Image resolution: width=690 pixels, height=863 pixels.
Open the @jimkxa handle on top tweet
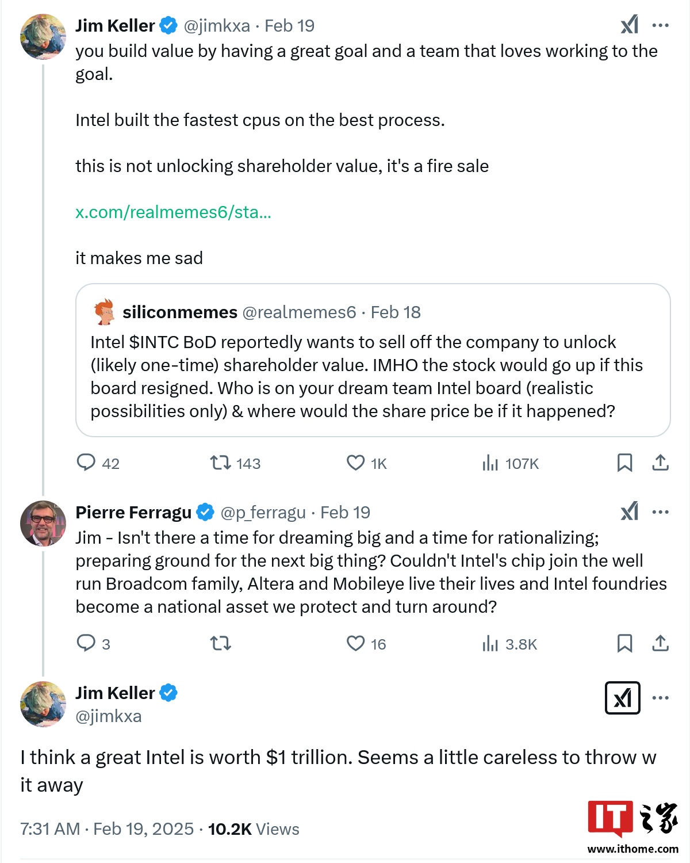(217, 26)
